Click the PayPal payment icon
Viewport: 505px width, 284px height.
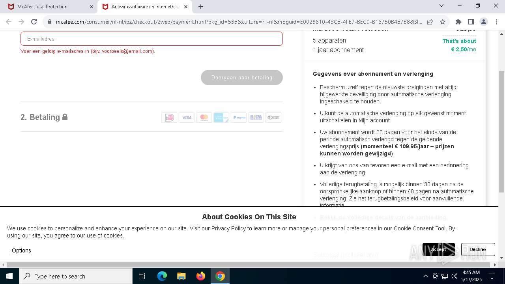(239, 118)
